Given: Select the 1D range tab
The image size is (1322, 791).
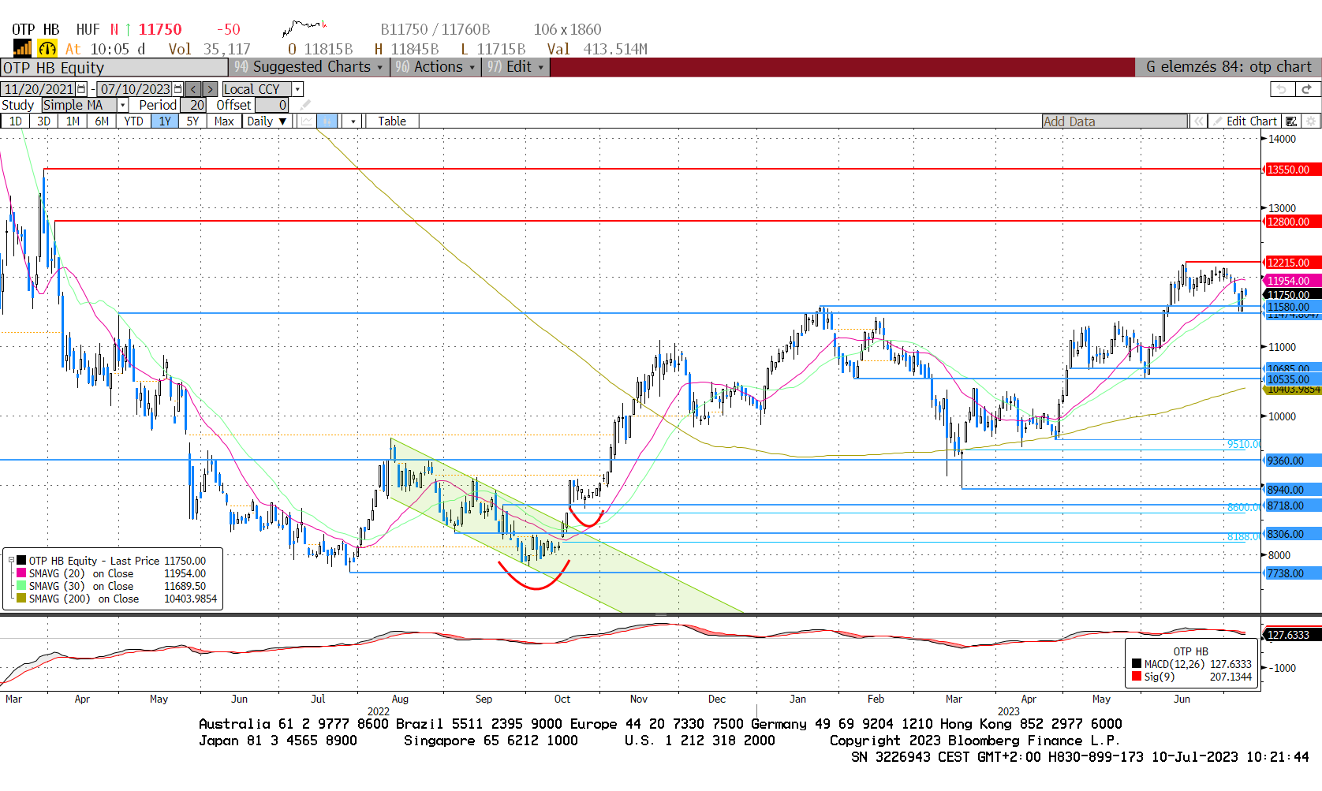Looking at the screenshot, I should [x=16, y=121].
